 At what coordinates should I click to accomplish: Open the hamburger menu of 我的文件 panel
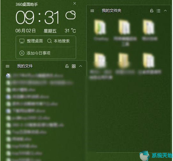tap(7, 66)
